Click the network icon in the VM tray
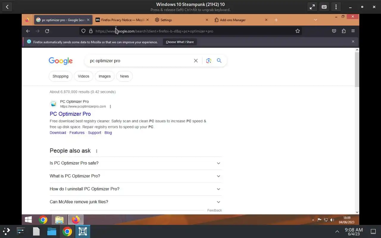Screen dimensions: 381x238 point(326,220)
